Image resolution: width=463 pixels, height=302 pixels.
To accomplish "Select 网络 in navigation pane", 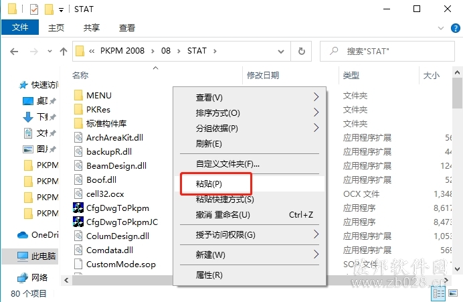I will tap(32, 277).
